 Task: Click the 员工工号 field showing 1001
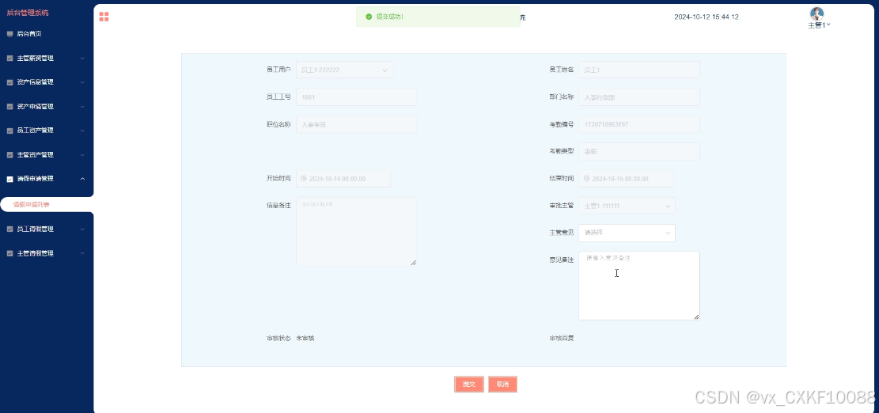coord(357,97)
